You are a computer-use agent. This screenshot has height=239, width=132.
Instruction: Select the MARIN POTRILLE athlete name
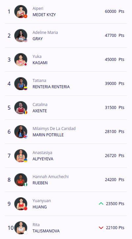48,135
